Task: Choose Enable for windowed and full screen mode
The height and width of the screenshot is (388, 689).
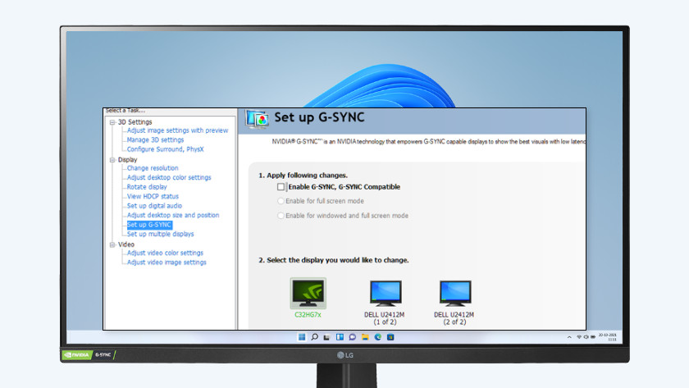Action: click(281, 216)
